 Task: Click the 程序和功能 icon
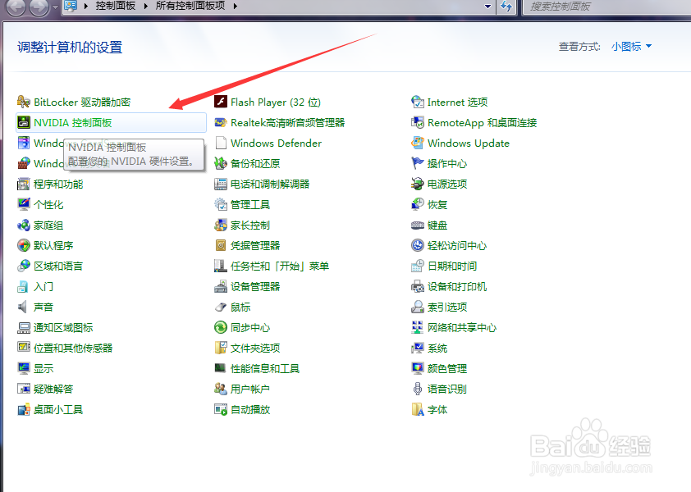click(x=23, y=184)
